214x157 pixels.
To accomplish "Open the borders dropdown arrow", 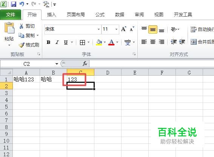I will 88,42.
